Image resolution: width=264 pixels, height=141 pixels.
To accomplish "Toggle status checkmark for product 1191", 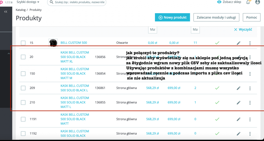I will [x=217, y=119].
